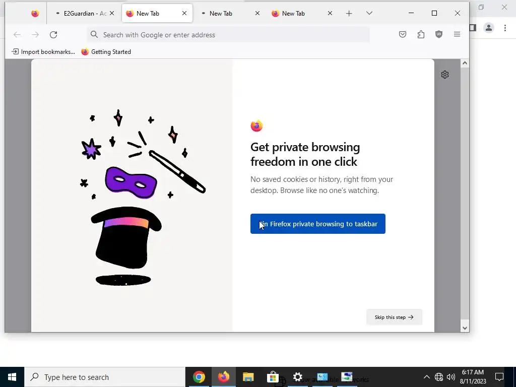
Task: Open Settings gear on the taskbar
Action: (x=297, y=377)
